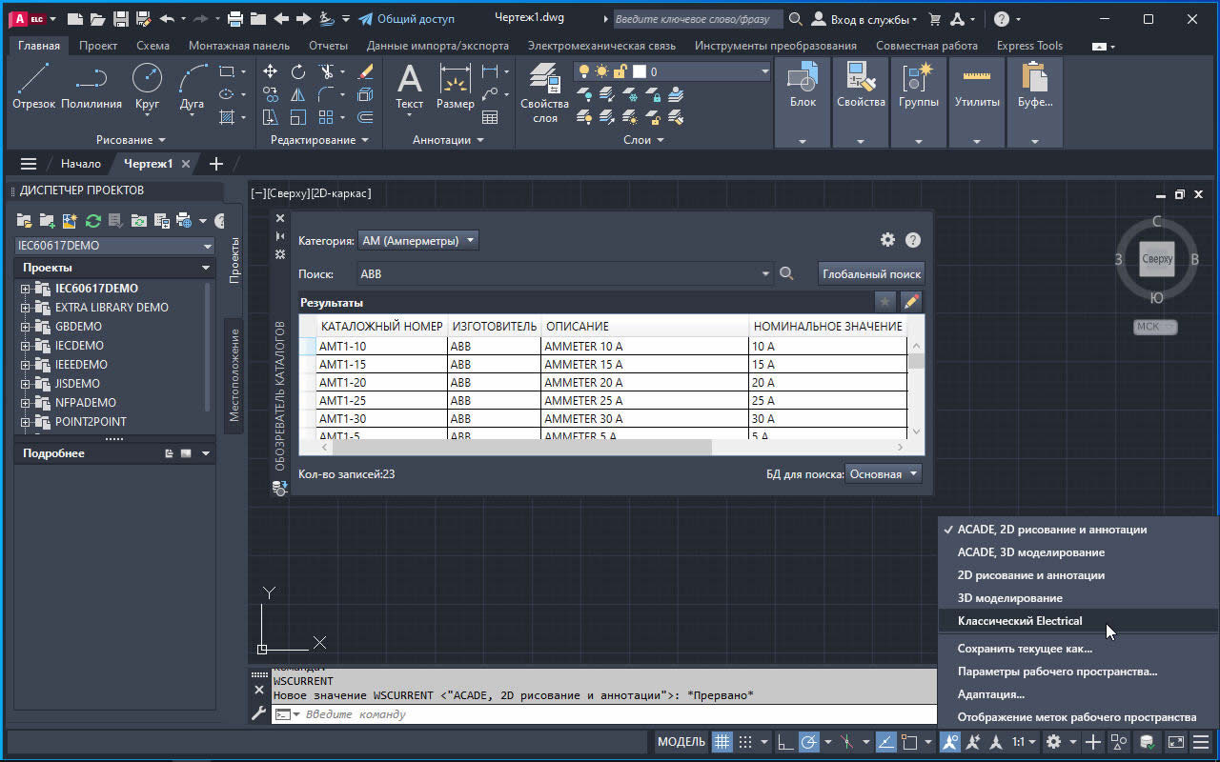1220x762 pixels.
Task: Open the БД для поиска Основная dropdown
Action: [884, 473]
